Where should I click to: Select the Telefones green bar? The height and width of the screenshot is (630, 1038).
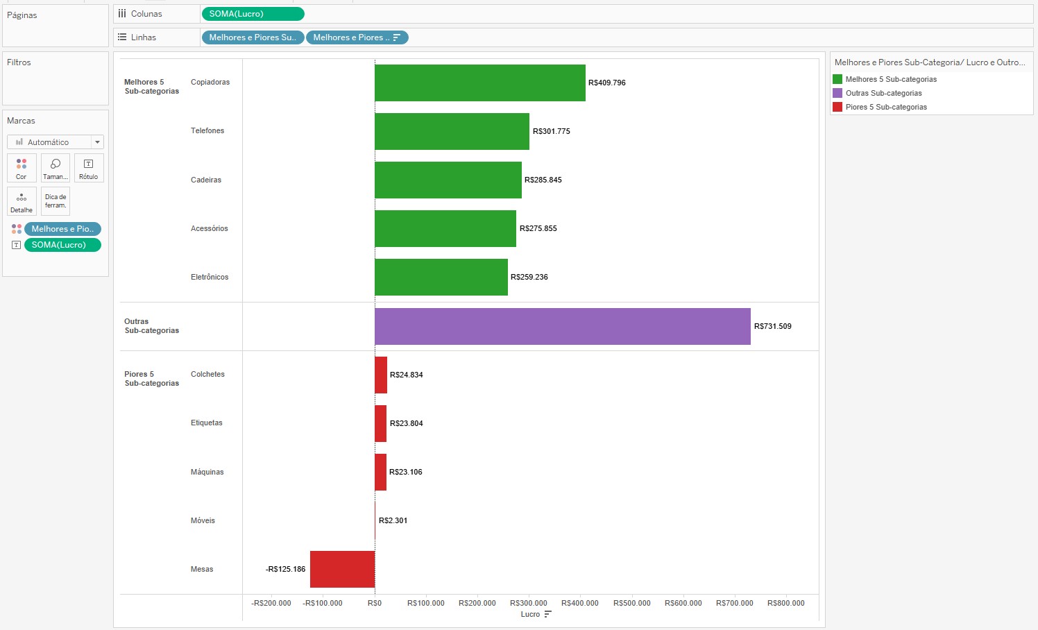(x=452, y=132)
